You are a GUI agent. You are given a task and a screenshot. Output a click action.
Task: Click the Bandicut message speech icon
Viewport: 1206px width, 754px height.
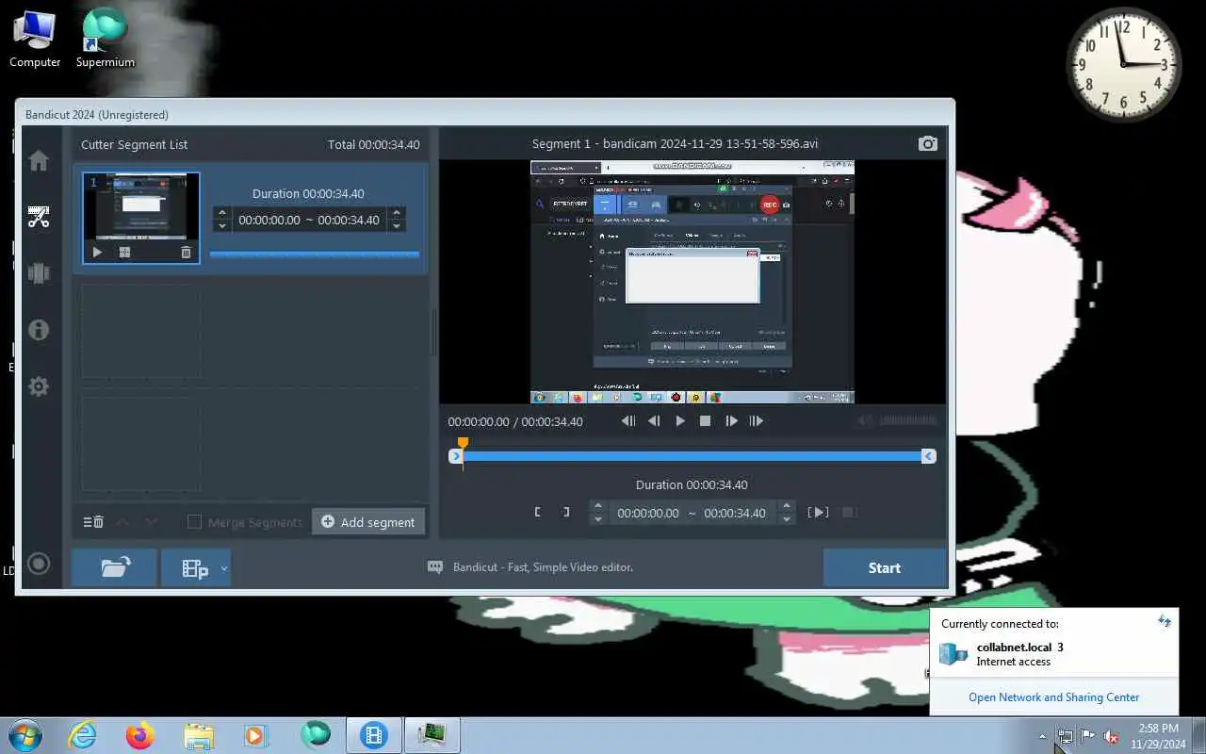pyautogui.click(x=435, y=567)
